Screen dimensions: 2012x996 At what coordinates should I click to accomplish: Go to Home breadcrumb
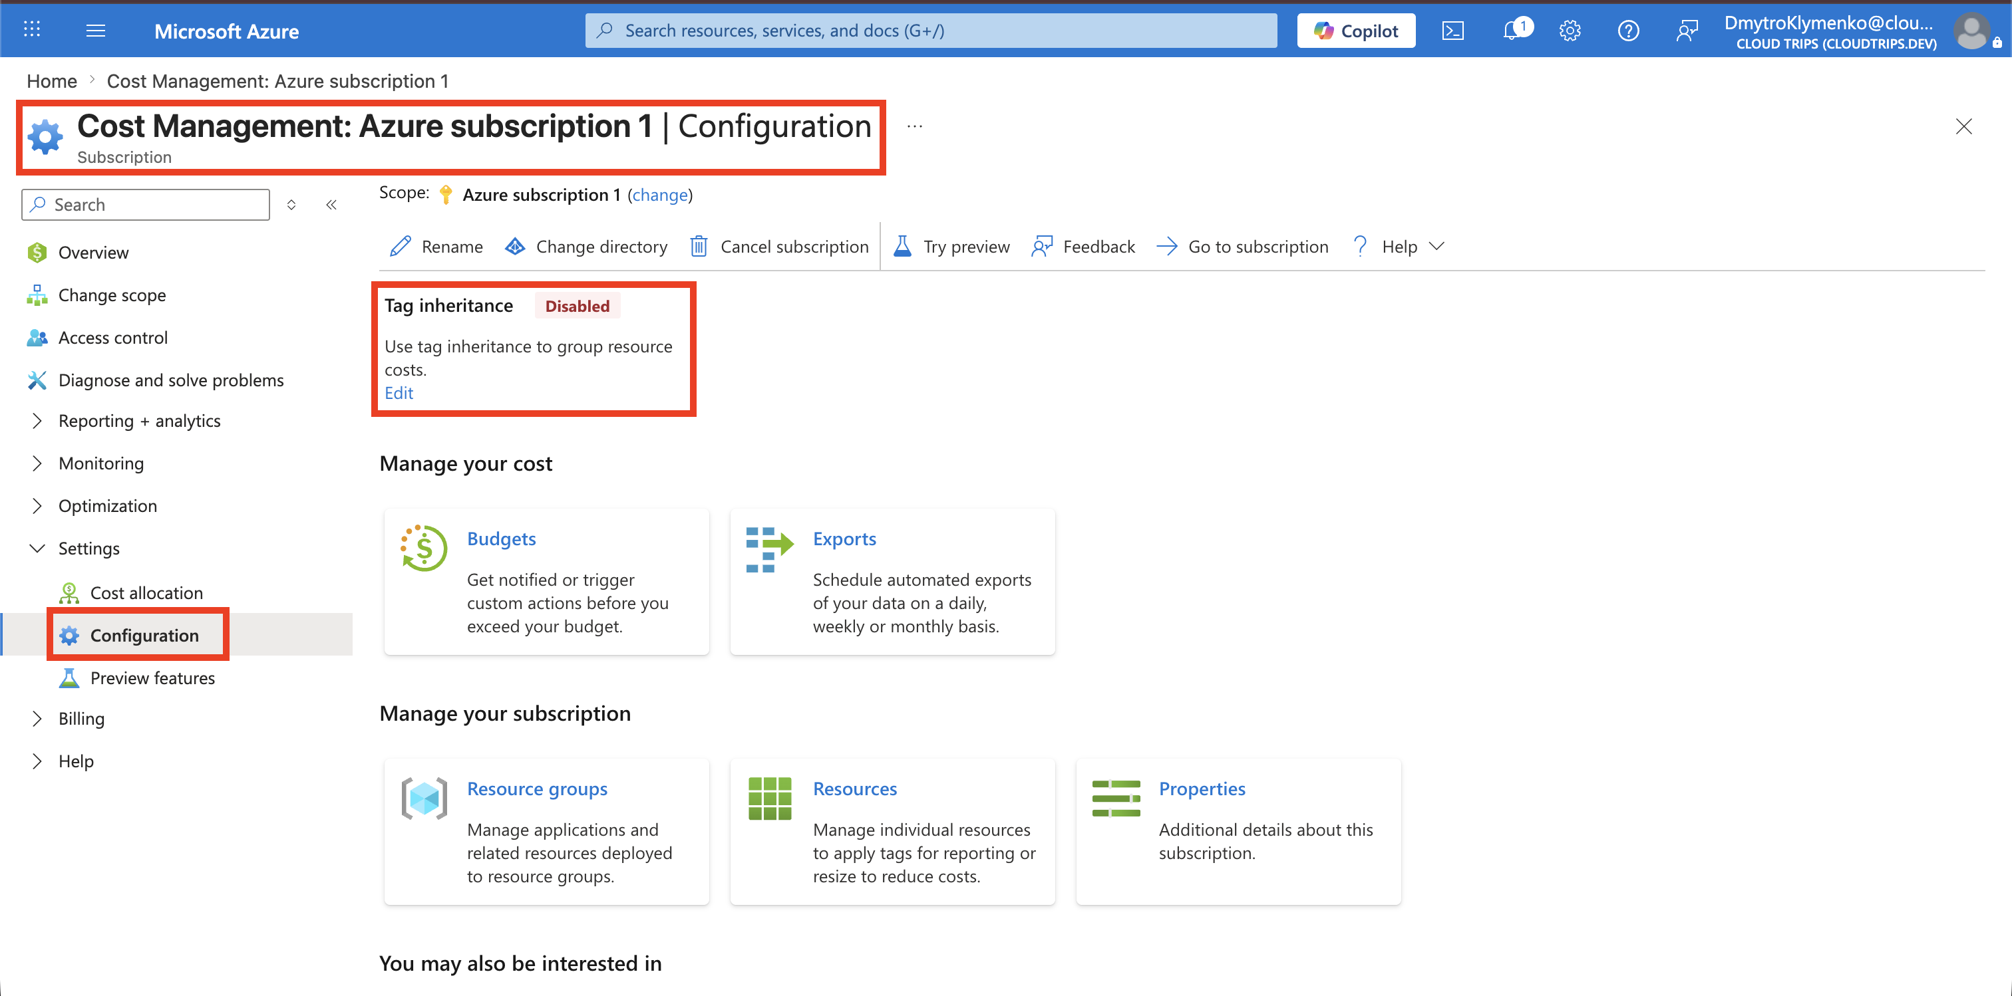point(51,81)
